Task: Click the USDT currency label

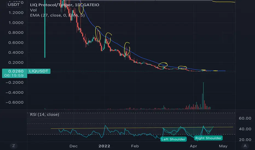Action: coord(14,5)
